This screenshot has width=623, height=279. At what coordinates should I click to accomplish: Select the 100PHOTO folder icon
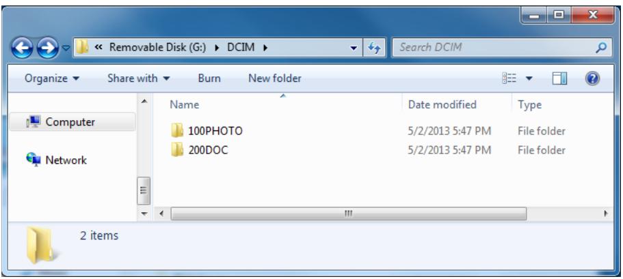pos(177,130)
